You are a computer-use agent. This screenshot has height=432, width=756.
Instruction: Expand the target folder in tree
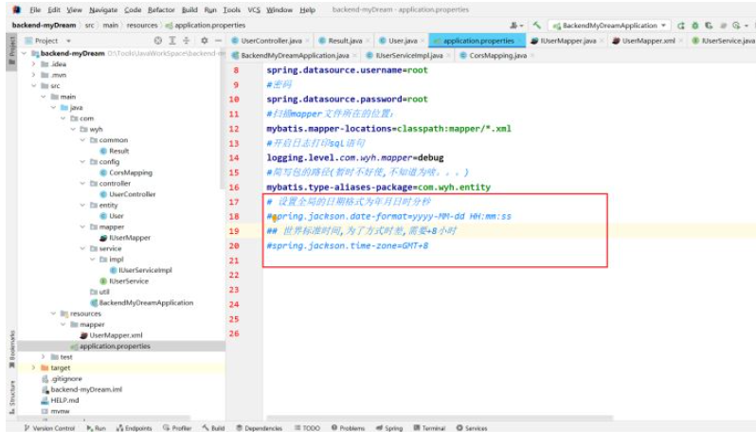click(x=35, y=368)
